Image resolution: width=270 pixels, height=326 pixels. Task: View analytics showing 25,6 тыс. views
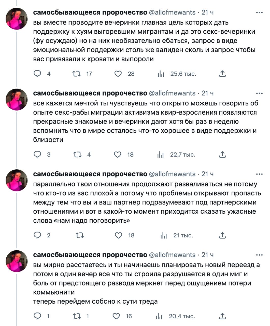[177, 74]
